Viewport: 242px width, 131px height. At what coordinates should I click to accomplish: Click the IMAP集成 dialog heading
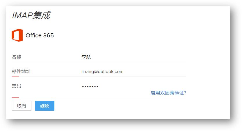point(31,15)
